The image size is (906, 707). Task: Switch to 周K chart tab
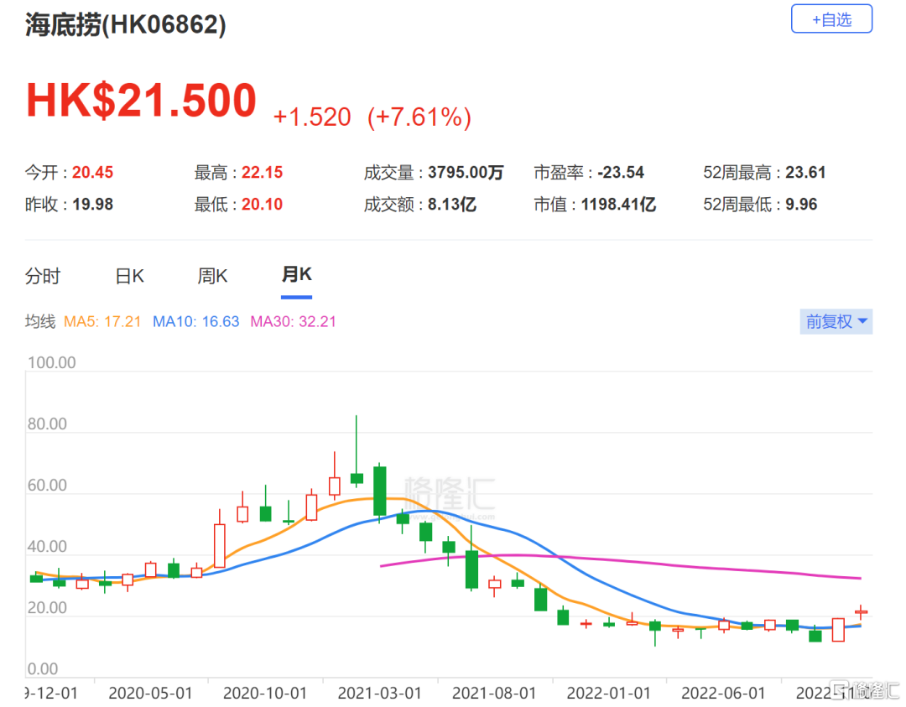pyautogui.click(x=212, y=276)
